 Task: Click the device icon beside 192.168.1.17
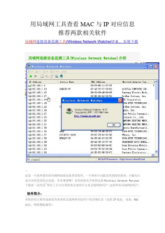[30, 96]
